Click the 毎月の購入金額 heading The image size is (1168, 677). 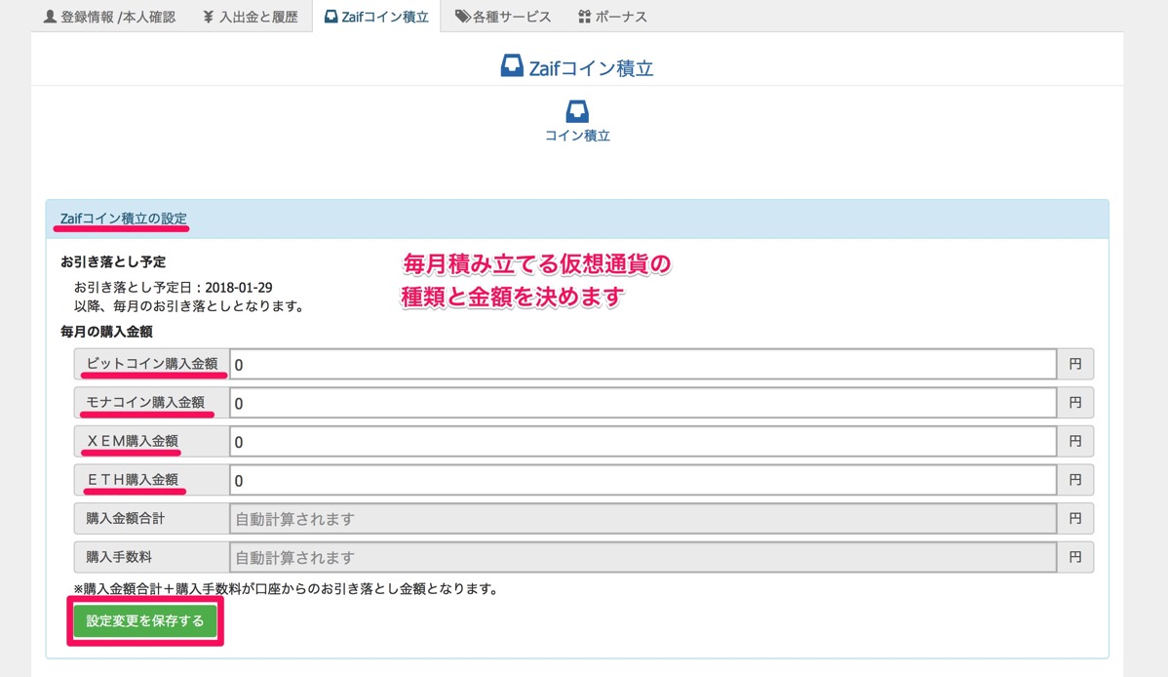click(x=106, y=332)
